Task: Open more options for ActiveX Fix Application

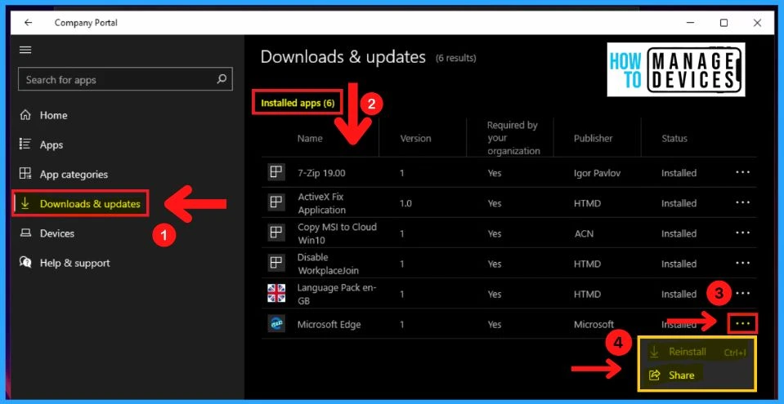Action: click(743, 202)
